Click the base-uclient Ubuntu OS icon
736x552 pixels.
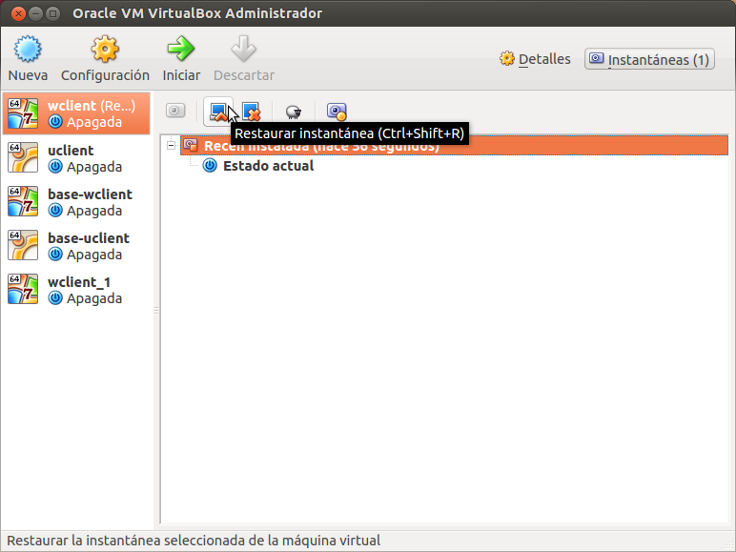tap(23, 245)
